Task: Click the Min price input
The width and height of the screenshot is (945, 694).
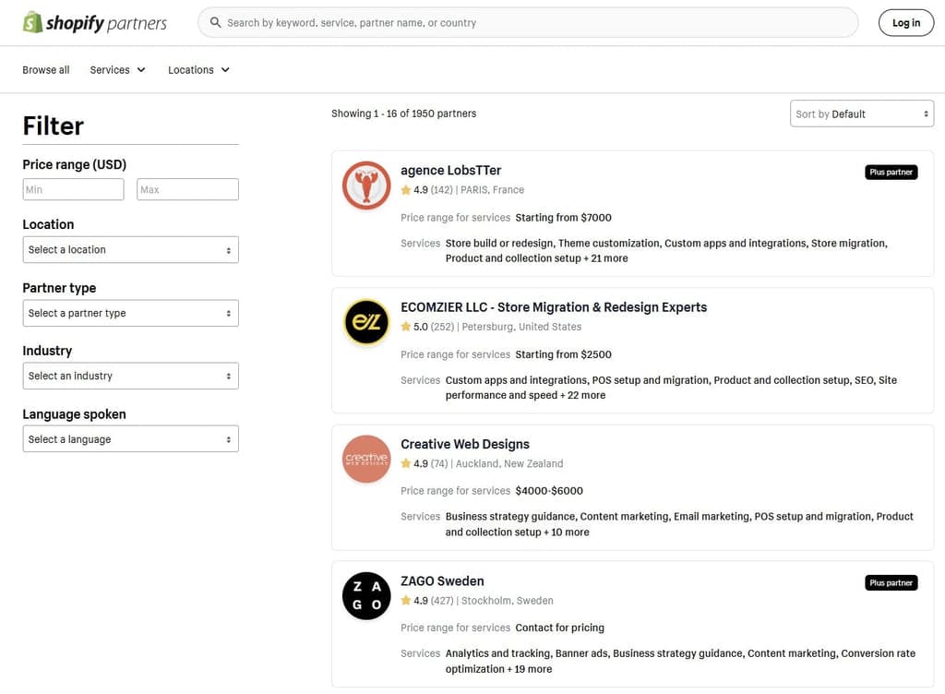Action: (x=73, y=189)
